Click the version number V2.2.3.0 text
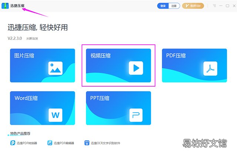The image size is (237, 155). [15, 38]
